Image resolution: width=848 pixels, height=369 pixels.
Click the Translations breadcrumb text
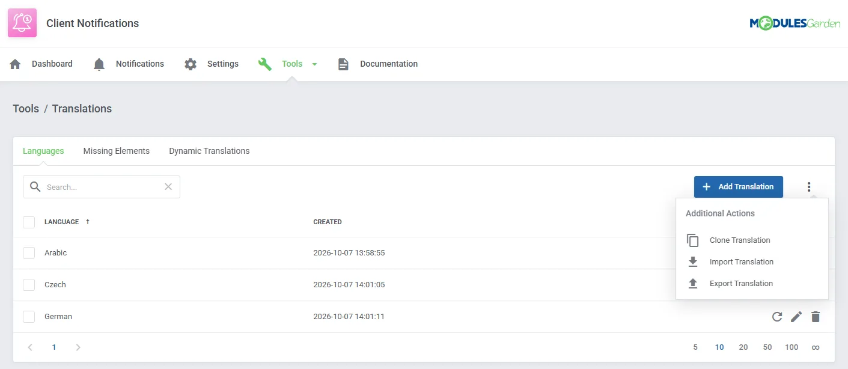pos(82,109)
